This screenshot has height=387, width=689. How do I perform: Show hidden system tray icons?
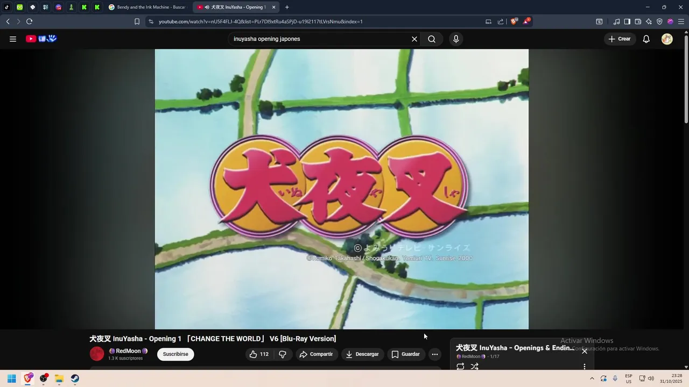[x=592, y=378]
